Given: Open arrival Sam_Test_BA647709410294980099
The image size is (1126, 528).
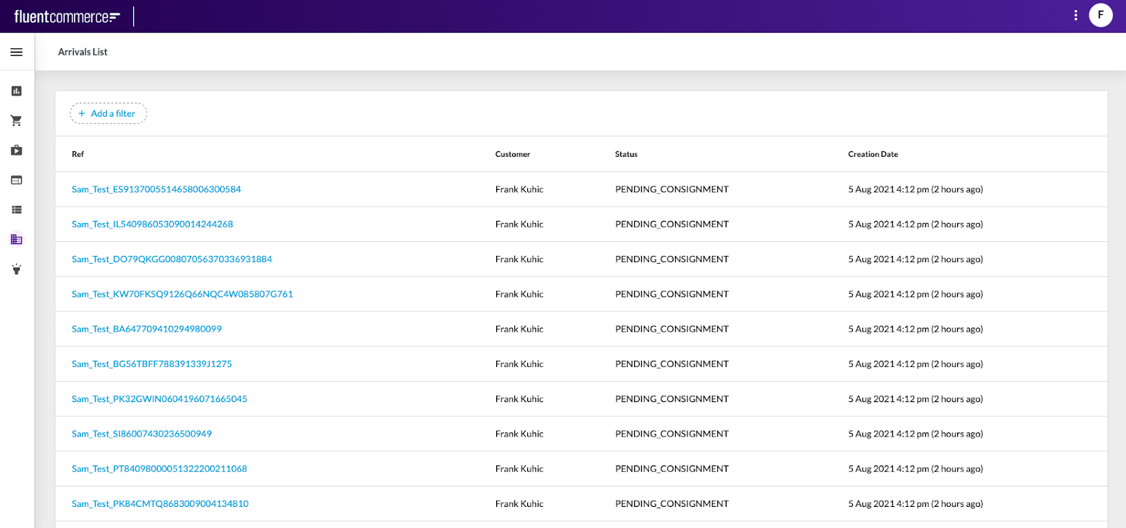Looking at the screenshot, I should pyautogui.click(x=146, y=329).
